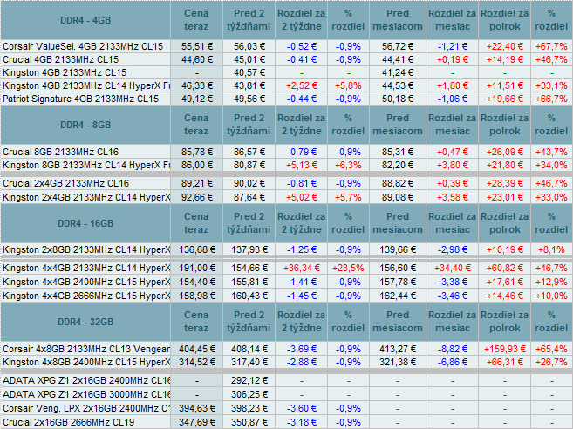Click Pred mesiacom header in DDR4 - 8GB section
This screenshot has width=573, height=429.
click(398, 125)
